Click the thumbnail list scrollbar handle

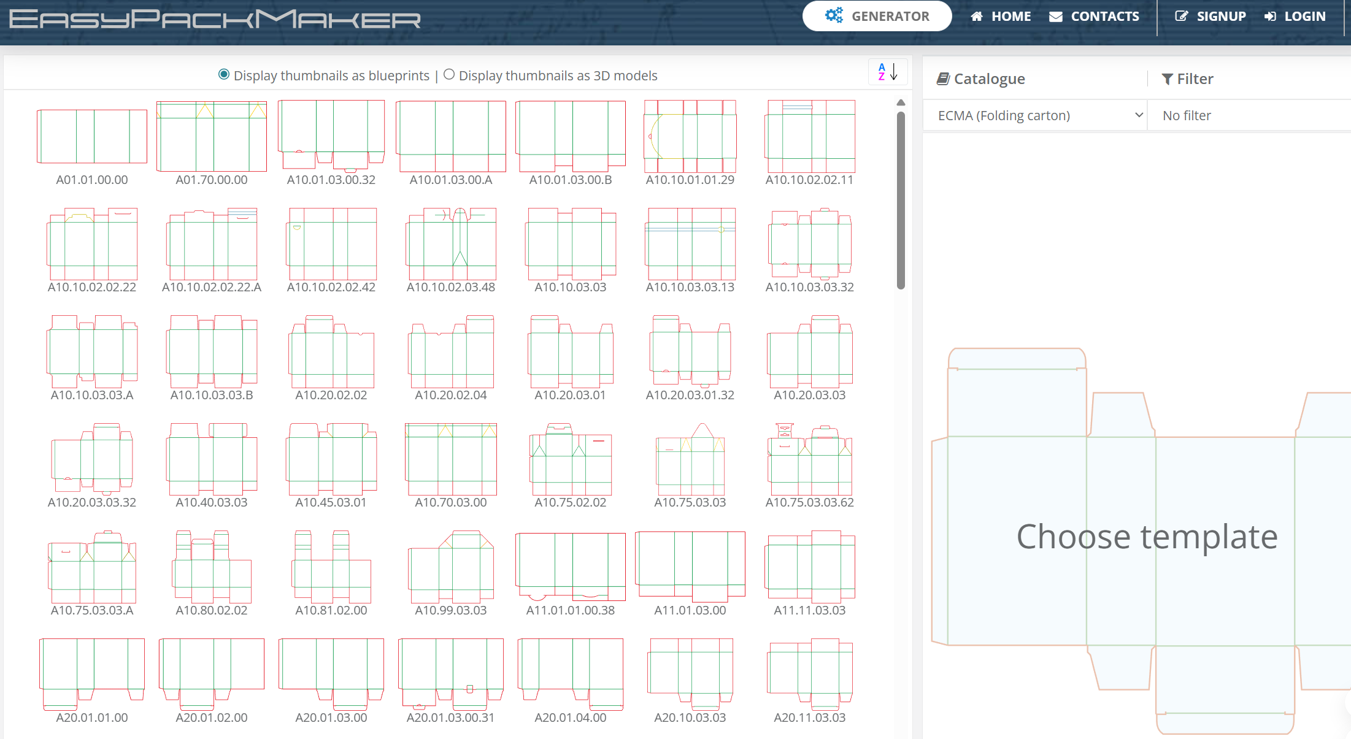pyautogui.click(x=901, y=200)
